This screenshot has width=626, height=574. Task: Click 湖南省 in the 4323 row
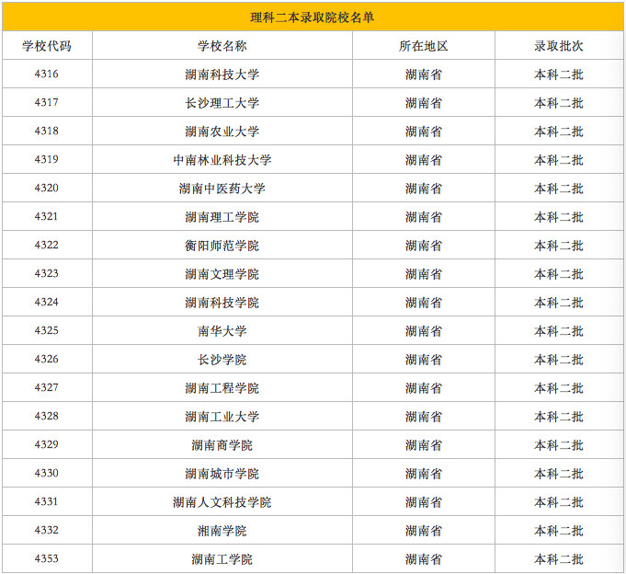coord(423,274)
